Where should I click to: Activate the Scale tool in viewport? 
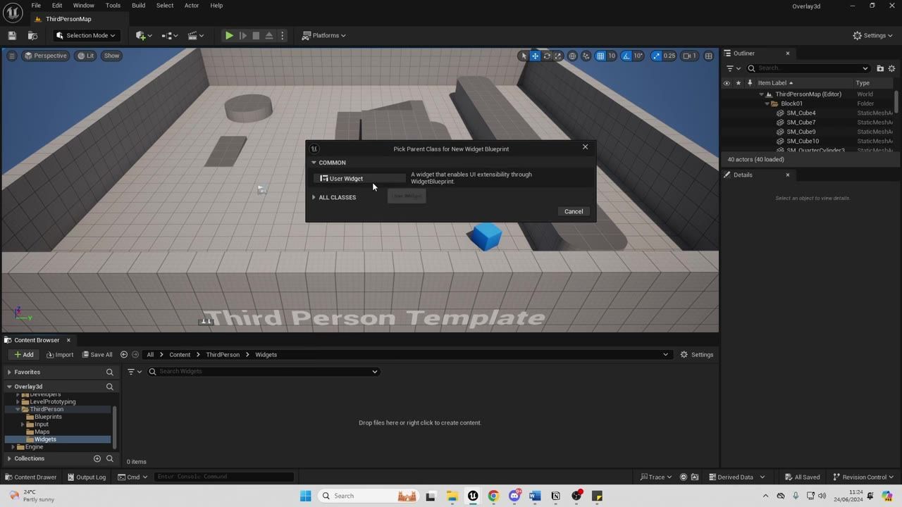click(557, 56)
